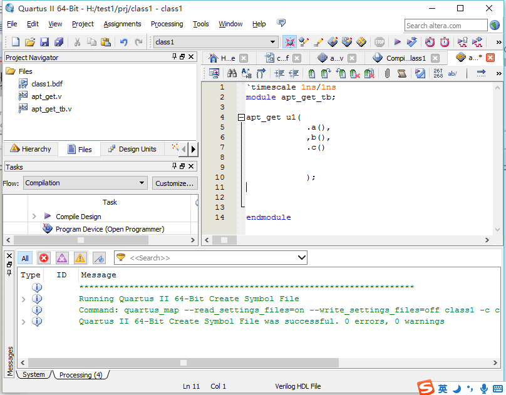Expand the main toolbar overflow chevron
This screenshot has height=395, width=506.
499,42
